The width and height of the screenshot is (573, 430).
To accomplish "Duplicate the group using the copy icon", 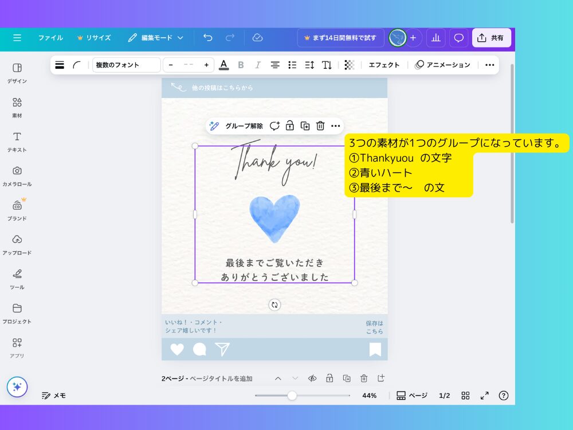I will tap(305, 126).
